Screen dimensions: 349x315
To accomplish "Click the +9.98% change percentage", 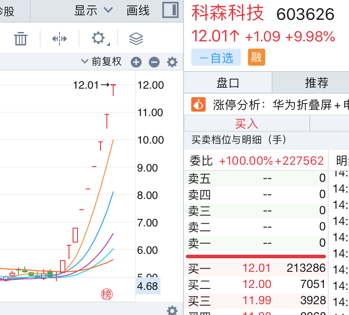I will click(x=310, y=36).
